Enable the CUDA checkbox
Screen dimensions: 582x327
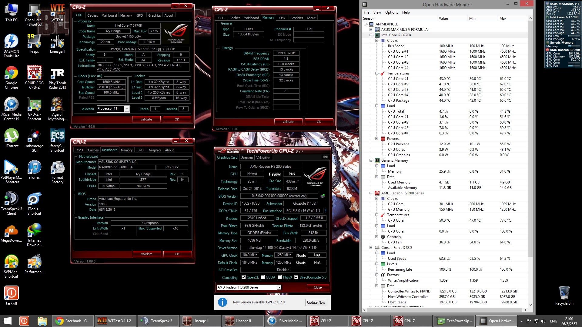[x=263, y=277]
